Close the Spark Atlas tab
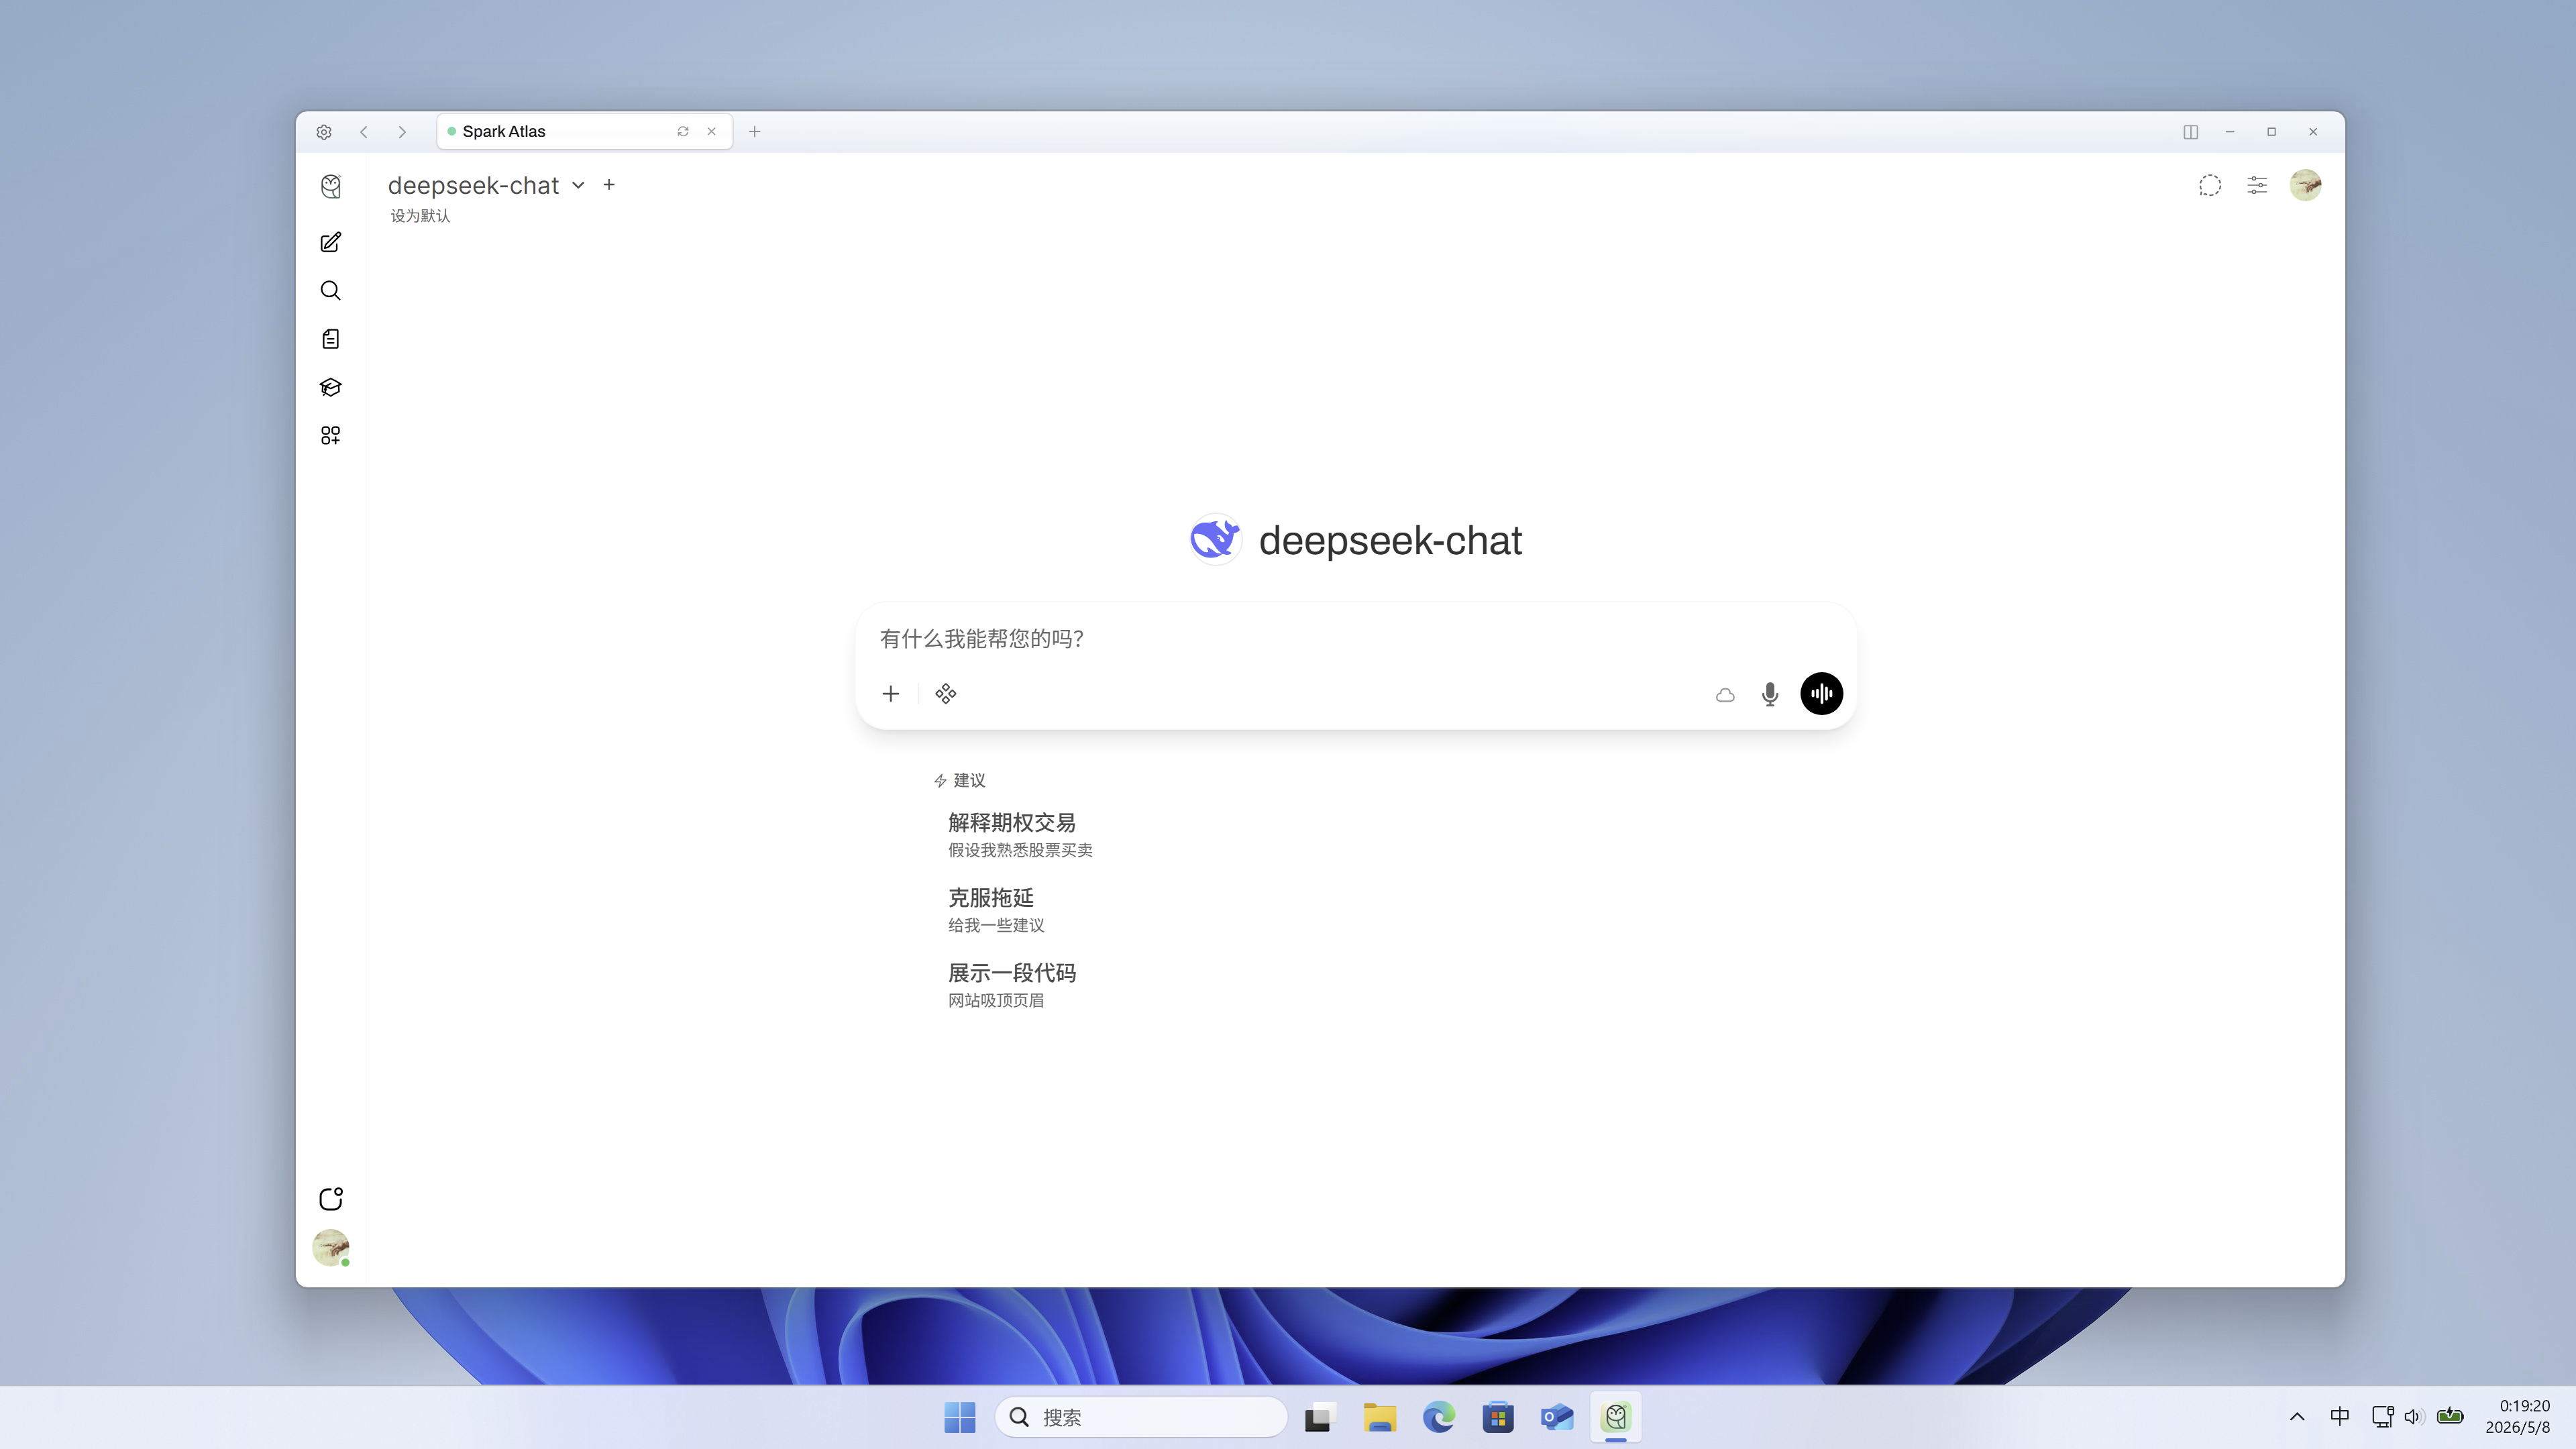The width and height of the screenshot is (2576, 1449). coord(712,132)
